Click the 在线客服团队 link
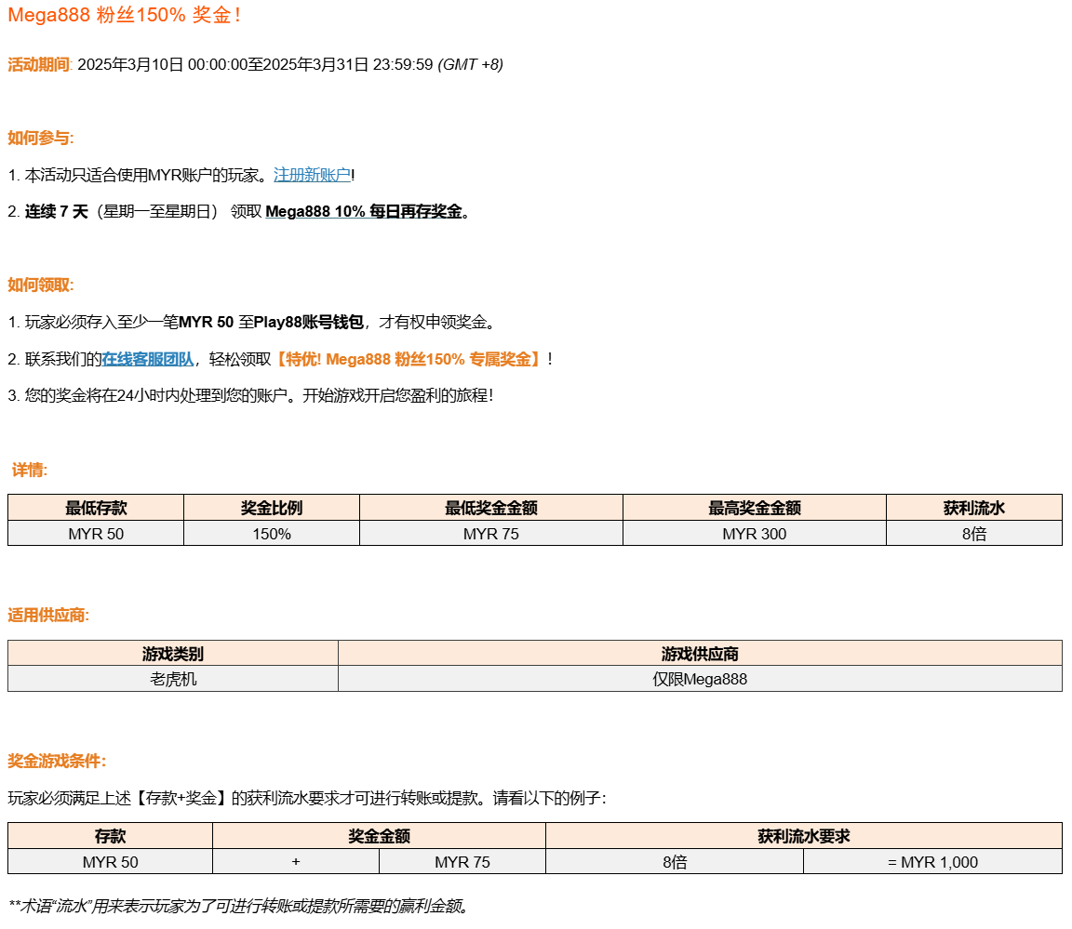The height and width of the screenshot is (929, 1072). coord(148,359)
